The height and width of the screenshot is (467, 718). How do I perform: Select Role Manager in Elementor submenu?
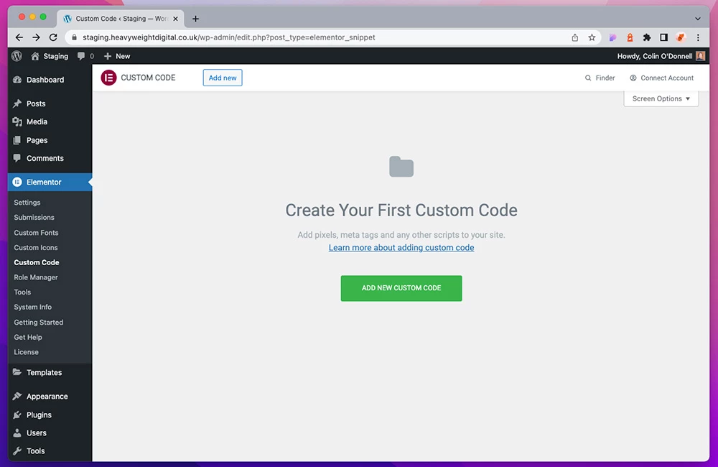36,277
